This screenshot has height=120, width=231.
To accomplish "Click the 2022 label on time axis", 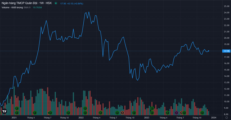I will point(81,118).
